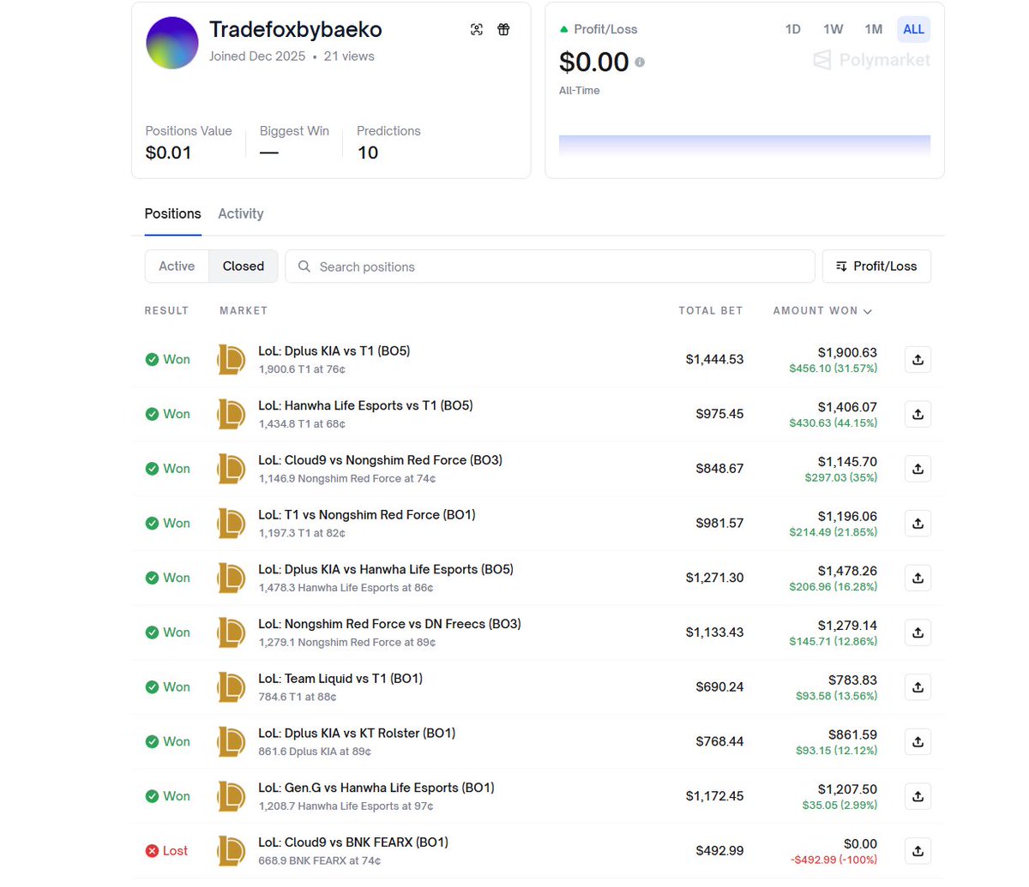
Task: Open the Cloud9 vs Nongshim Red Force (BO3) market
Action: pyautogui.click(x=380, y=460)
